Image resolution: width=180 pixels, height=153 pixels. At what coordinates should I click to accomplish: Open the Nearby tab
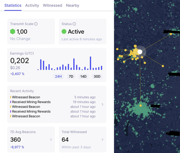tap(73, 5)
